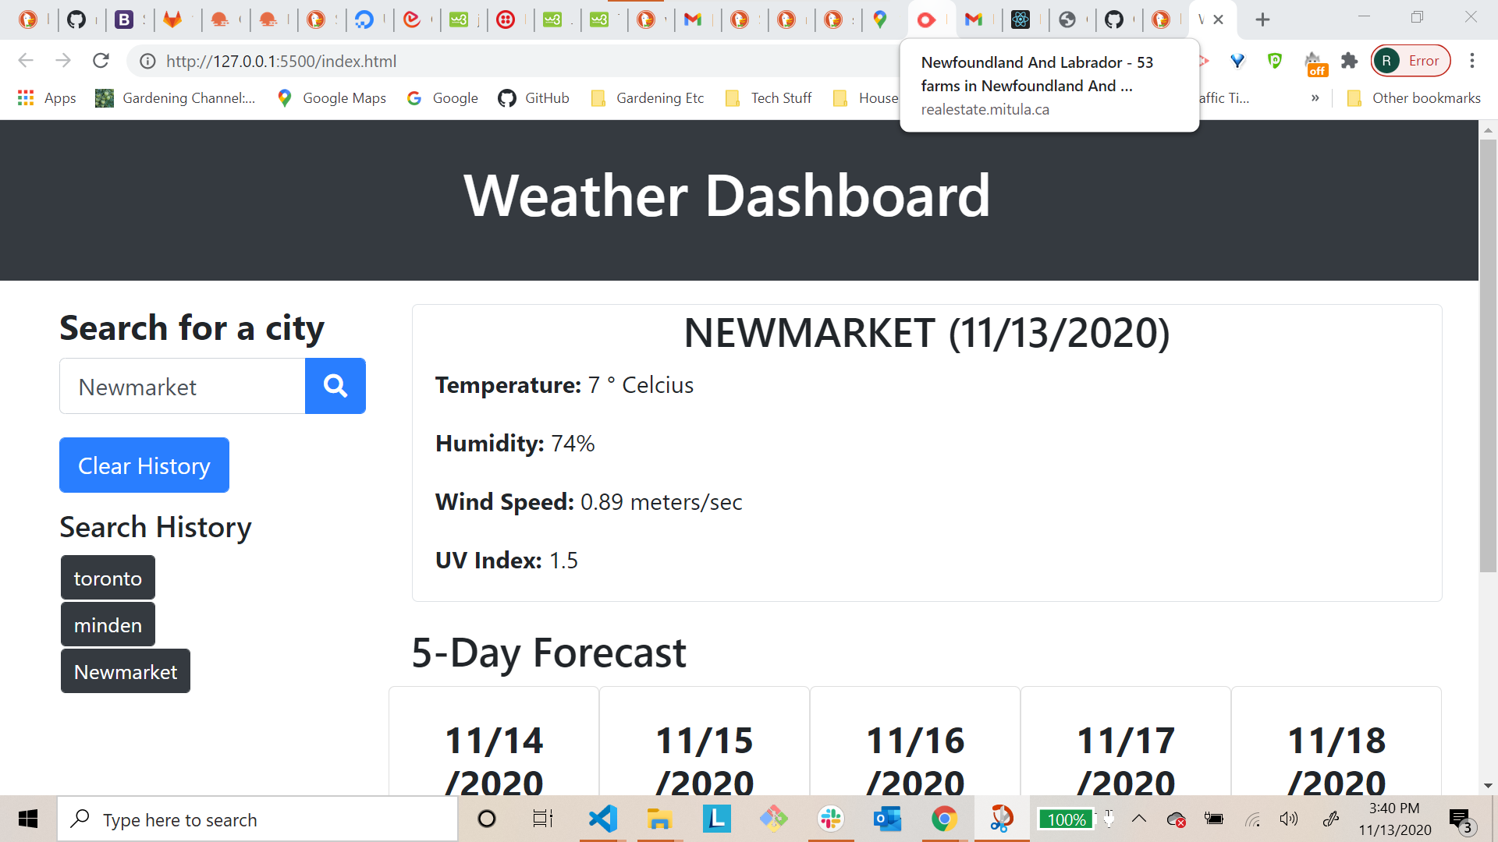The height and width of the screenshot is (842, 1498).
Task: Click the site information icon in address bar
Action: 147,61
